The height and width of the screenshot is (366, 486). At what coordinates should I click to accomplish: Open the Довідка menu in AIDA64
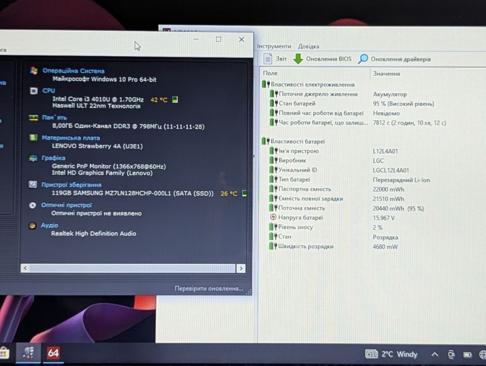[x=308, y=46]
